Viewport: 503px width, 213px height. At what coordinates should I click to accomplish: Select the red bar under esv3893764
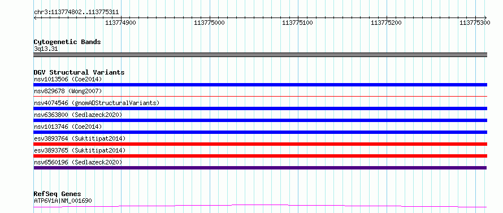coord(261,144)
